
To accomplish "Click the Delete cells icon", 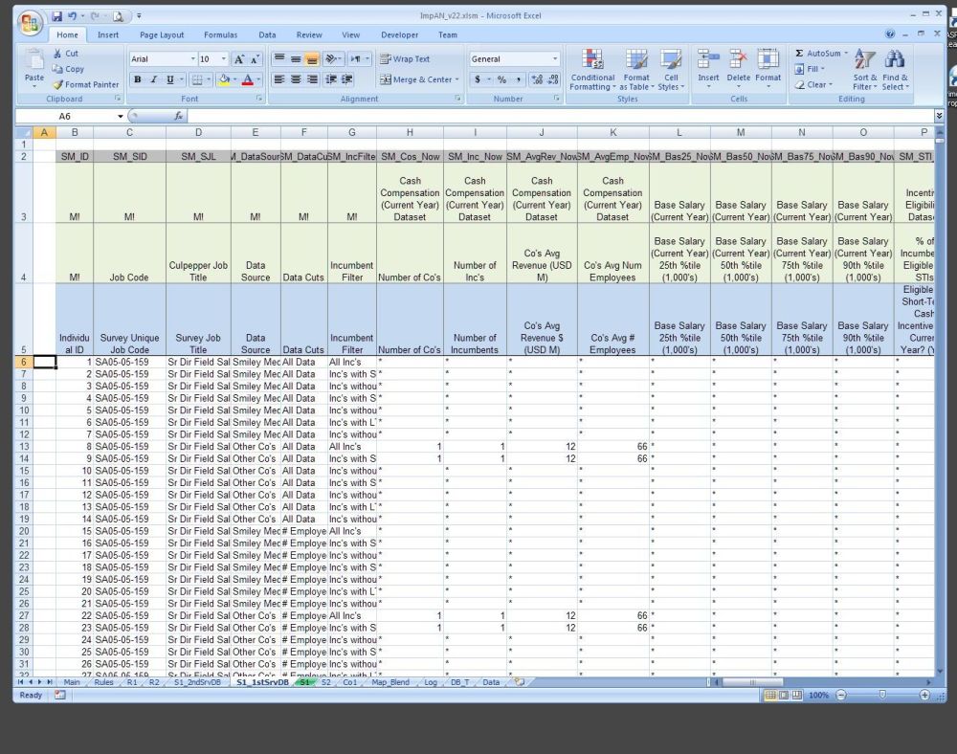I will click(x=738, y=61).
